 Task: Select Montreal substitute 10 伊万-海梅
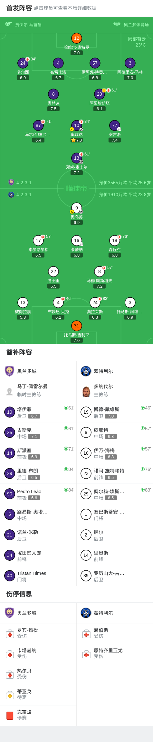click(x=115, y=453)
